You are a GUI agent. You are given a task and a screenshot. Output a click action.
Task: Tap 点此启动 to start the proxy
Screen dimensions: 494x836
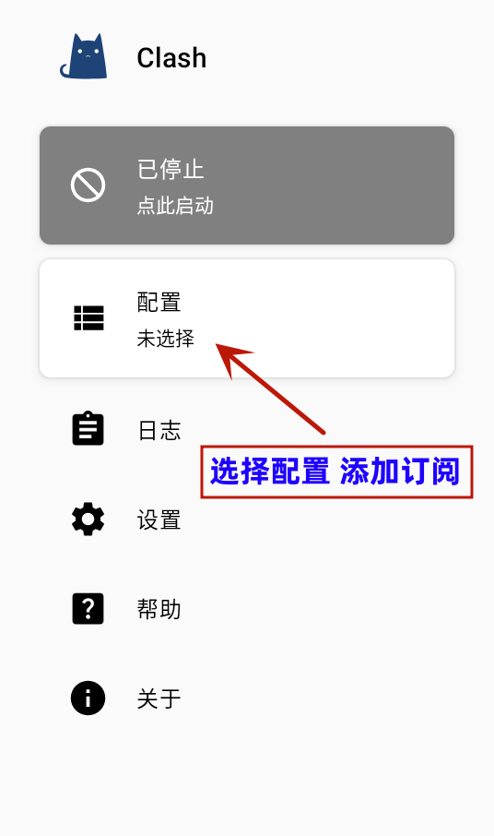[x=175, y=206]
